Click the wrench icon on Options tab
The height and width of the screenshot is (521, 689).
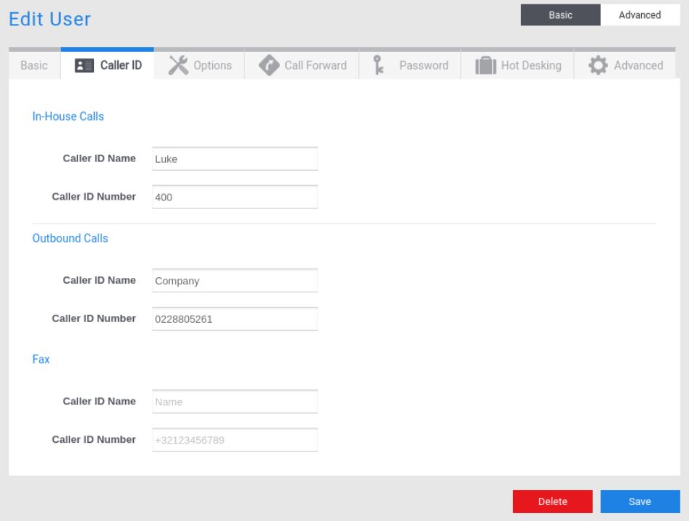(178, 65)
